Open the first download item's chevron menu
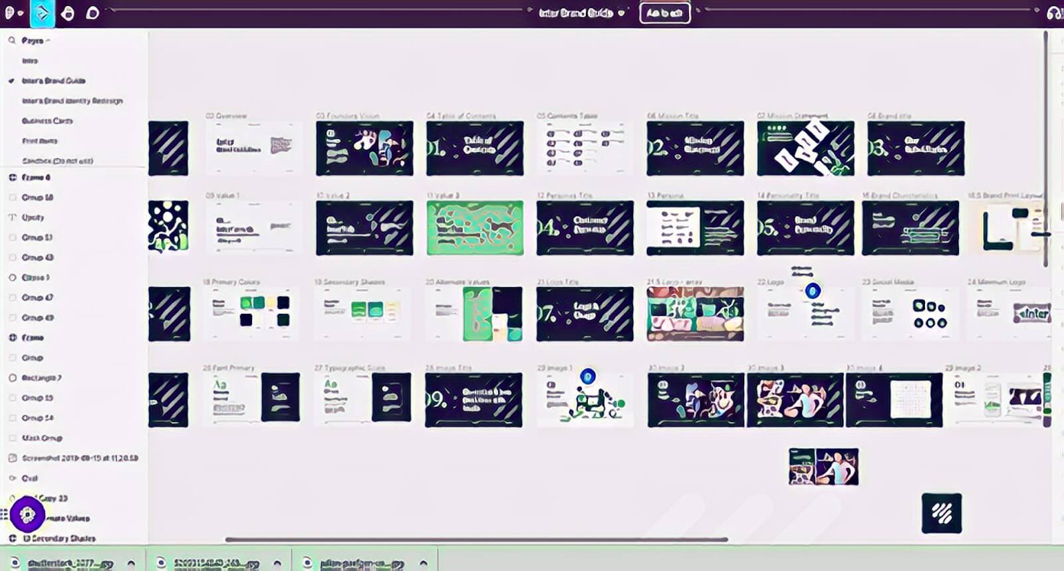The image size is (1064, 571). [x=131, y=563]
